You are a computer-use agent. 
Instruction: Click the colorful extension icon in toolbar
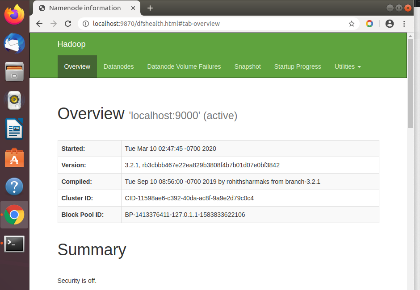370,24
